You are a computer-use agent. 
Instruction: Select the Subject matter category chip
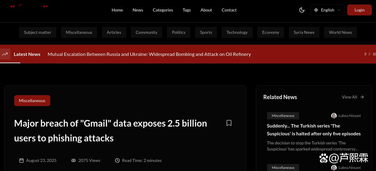tap(38, 32)
